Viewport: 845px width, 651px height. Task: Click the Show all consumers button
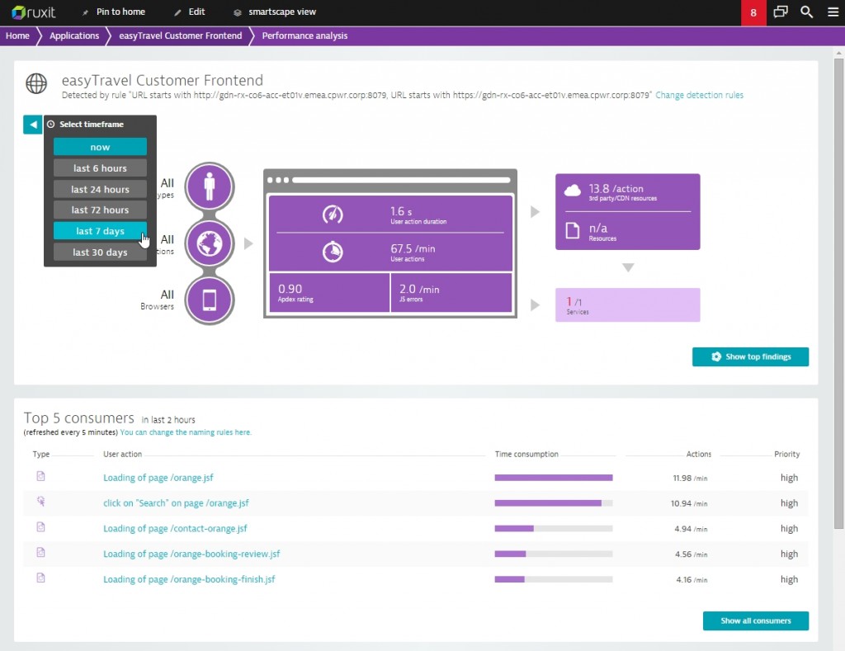[x=756, y=620]
